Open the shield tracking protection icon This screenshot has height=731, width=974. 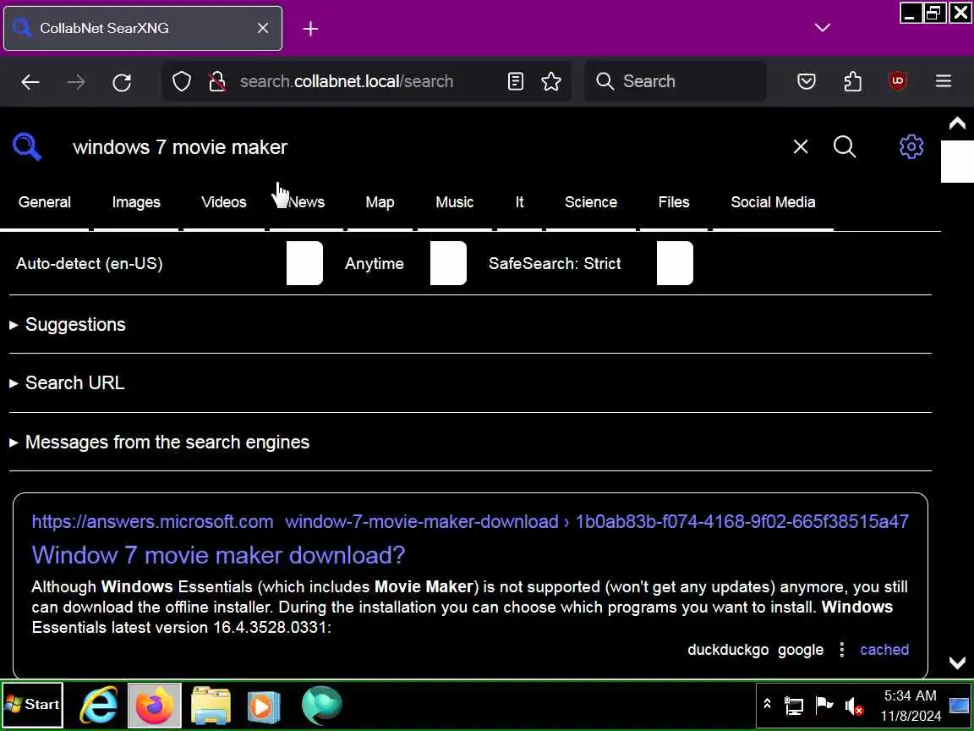tap(182, 81)
